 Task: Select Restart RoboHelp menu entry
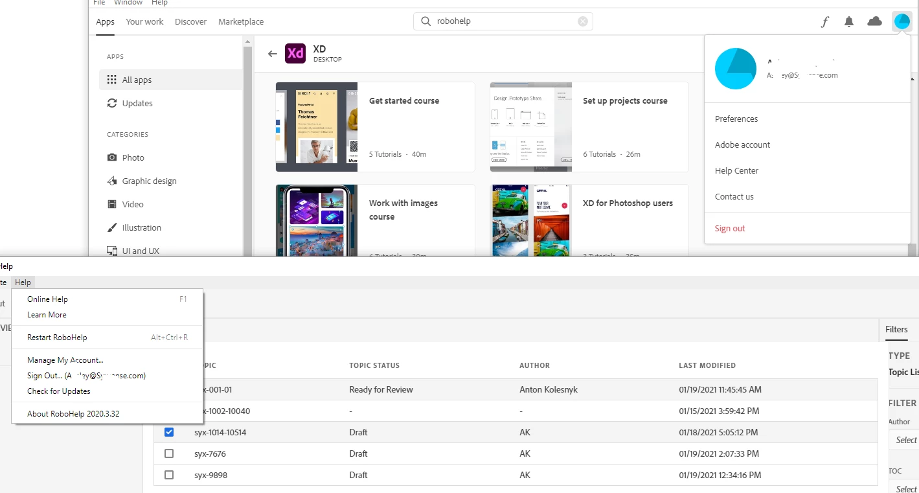pyautogui.click(x=108, y=338)
